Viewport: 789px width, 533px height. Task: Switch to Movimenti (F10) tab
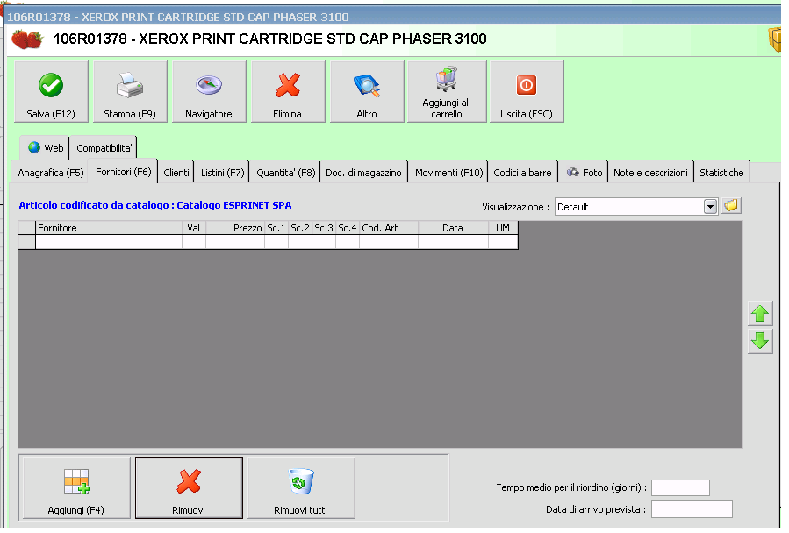(448, 173)
